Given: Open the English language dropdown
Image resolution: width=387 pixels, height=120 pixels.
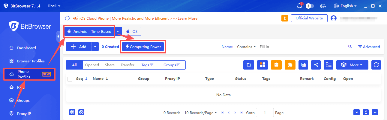Looking at the screenshot, I should tap(345, 6).
